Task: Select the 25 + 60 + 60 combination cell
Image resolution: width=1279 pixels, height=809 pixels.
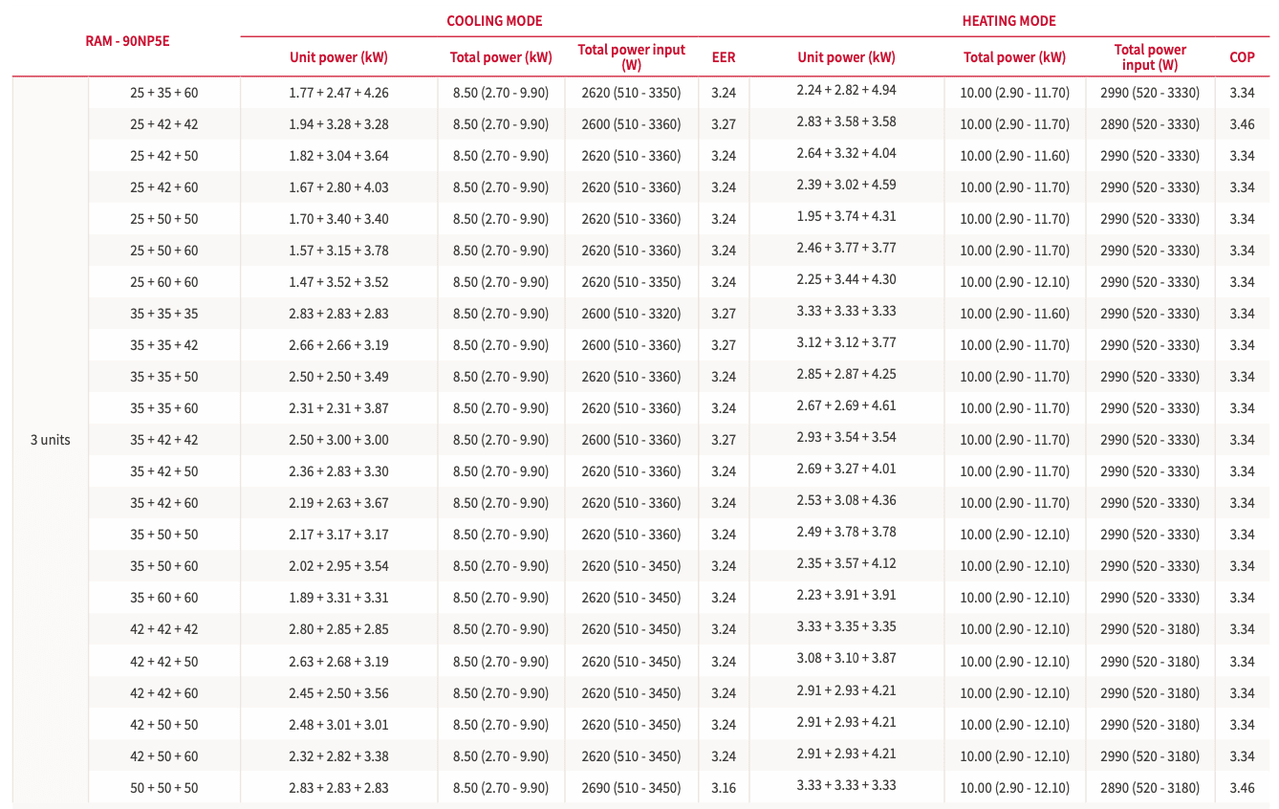Action: tap(164, 282)
